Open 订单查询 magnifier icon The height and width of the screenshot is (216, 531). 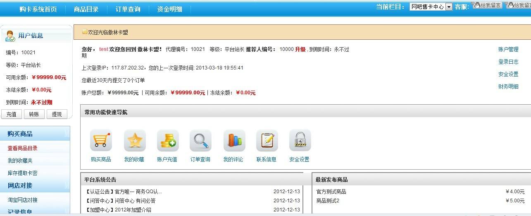200,141
